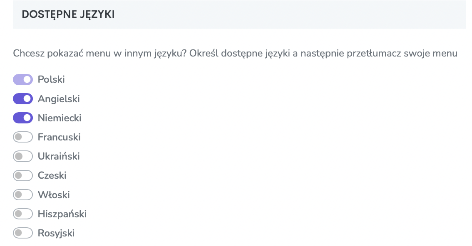The height and width of the screenshot is (246, 472).
Task: Turn on the Ukraiński language switch
Action: 23,157
